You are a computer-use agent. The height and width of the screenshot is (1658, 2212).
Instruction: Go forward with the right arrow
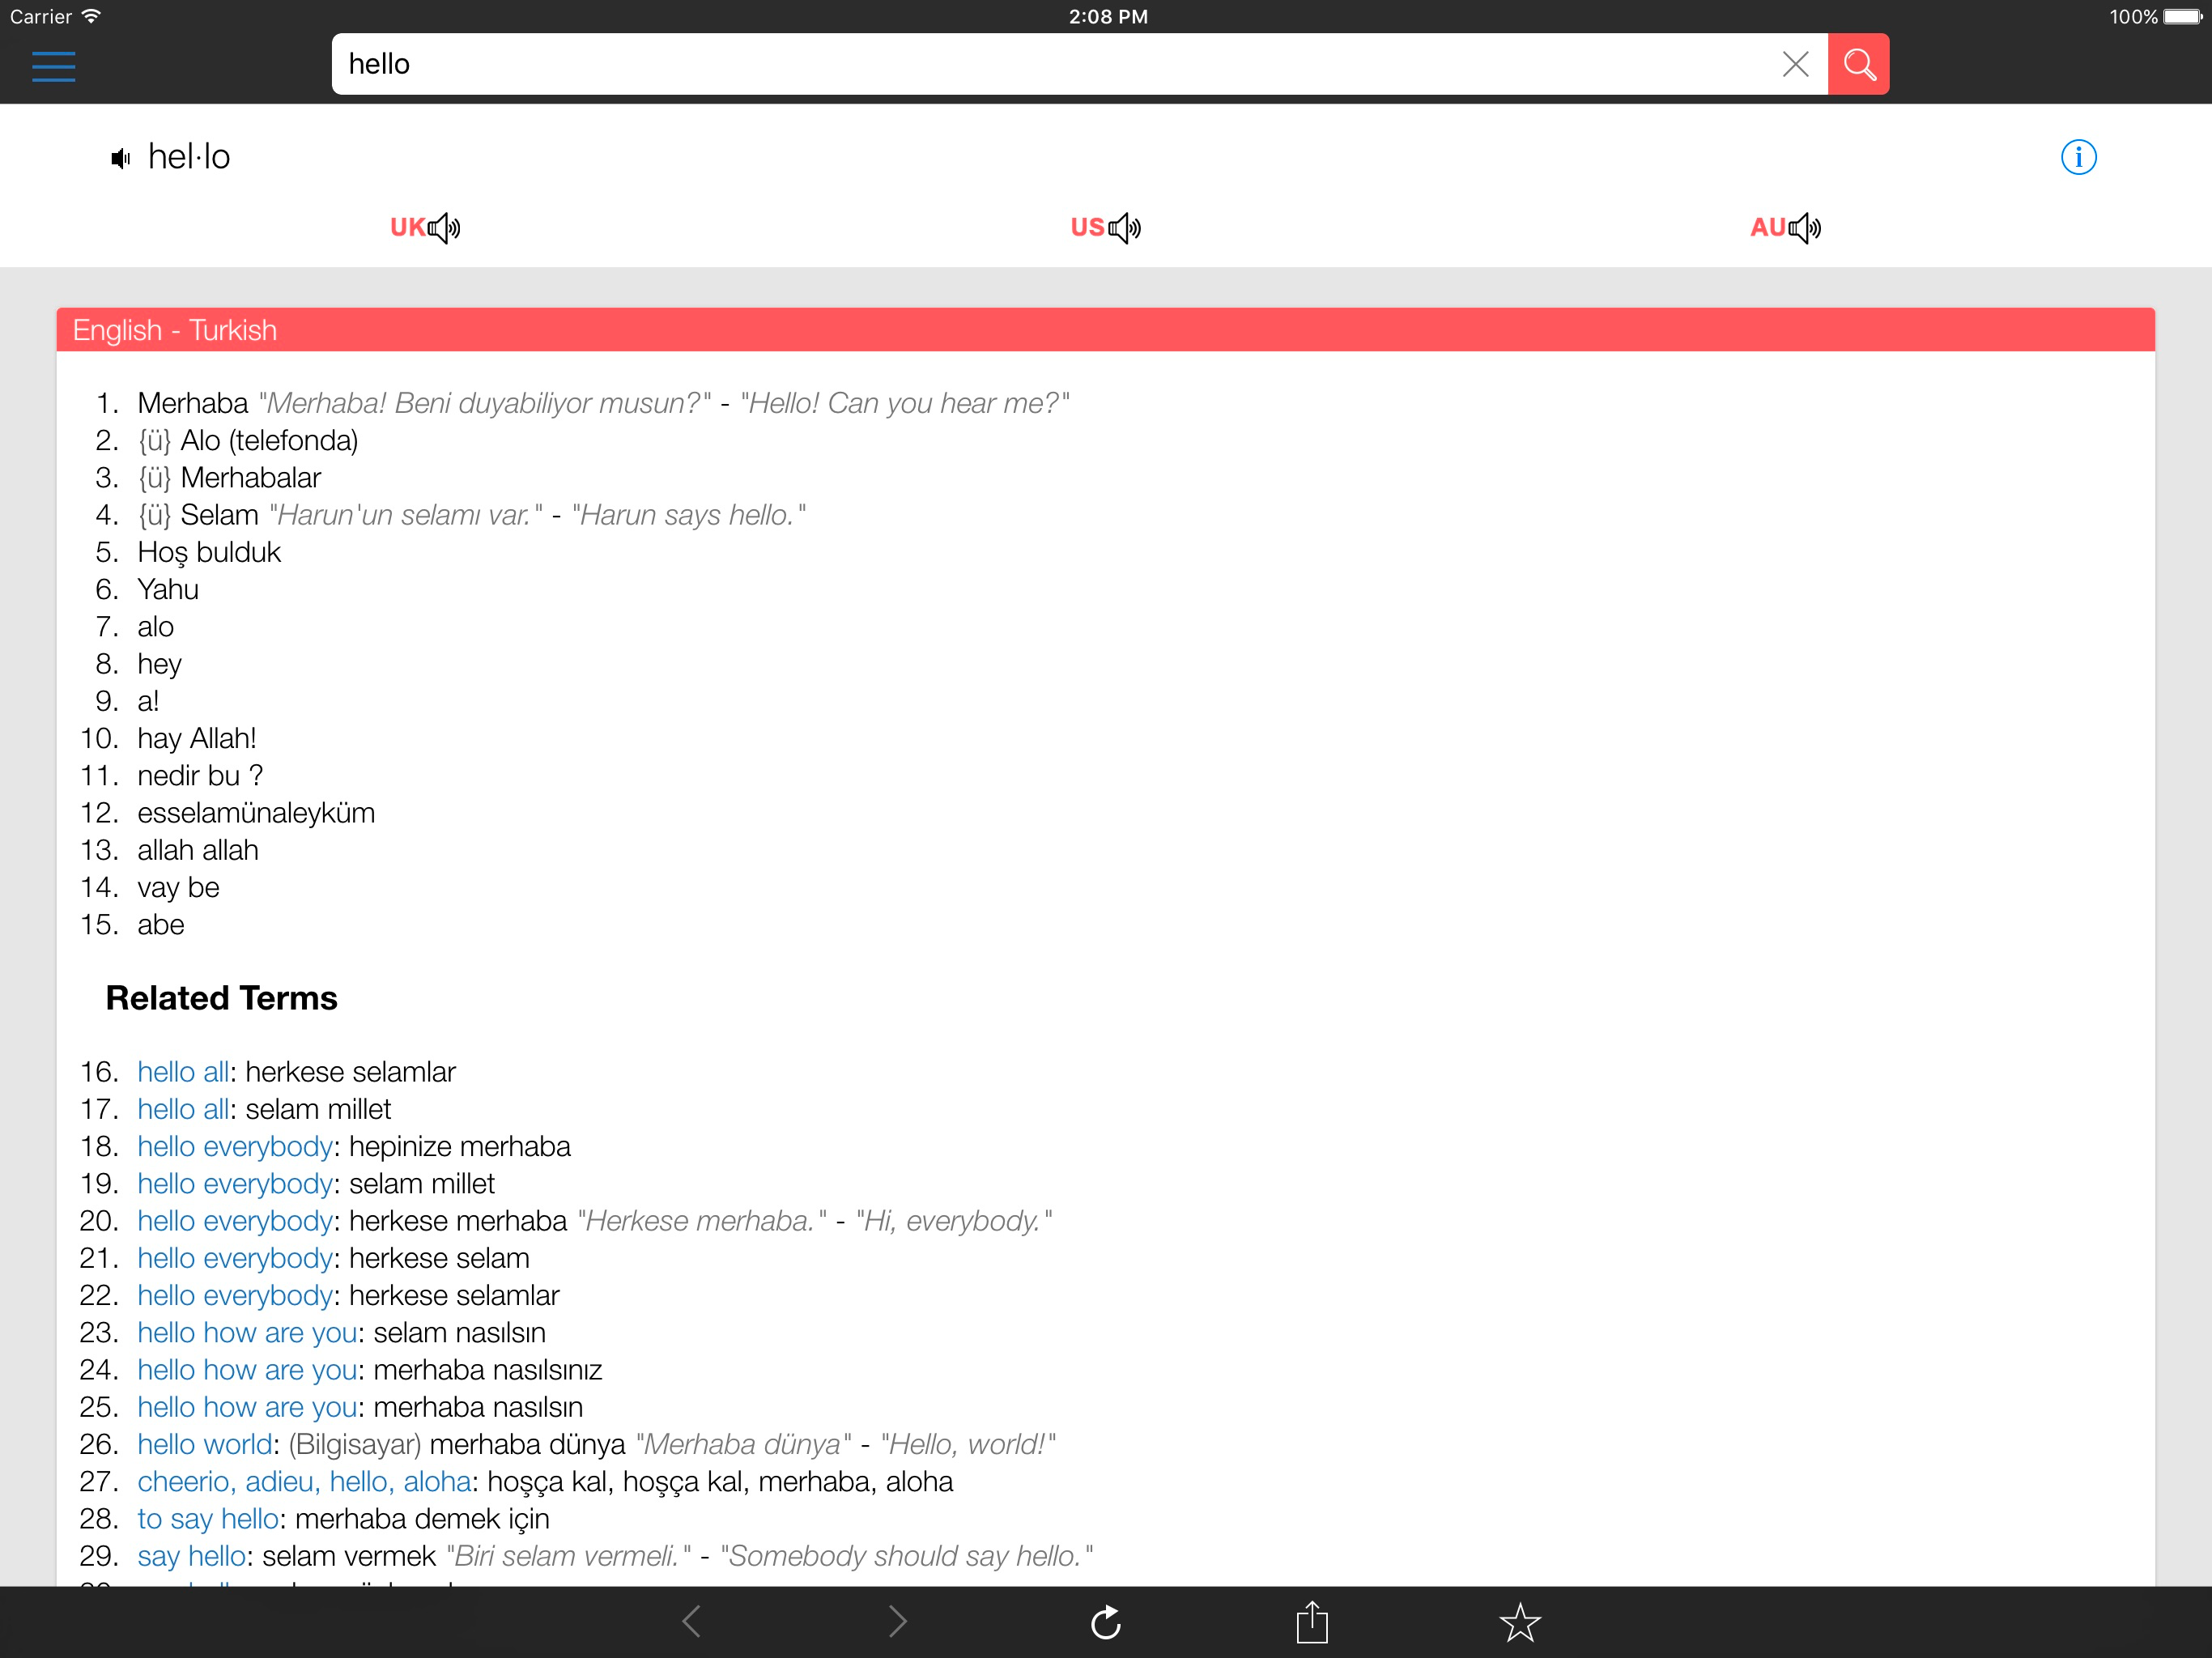(898, 1621)
